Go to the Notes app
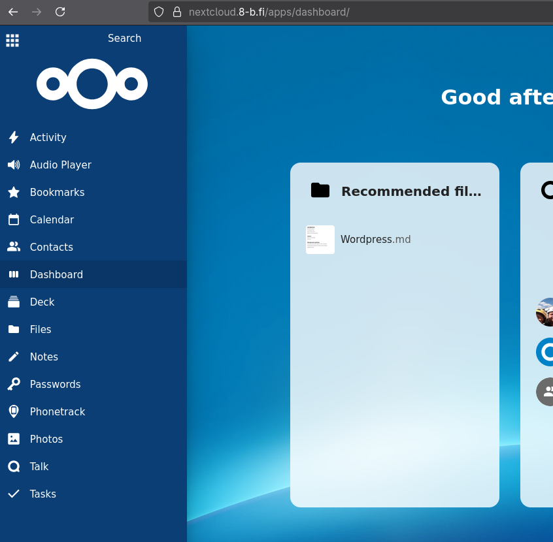The height and width of the screenshot is (542, 553). (x=44, y=357)
